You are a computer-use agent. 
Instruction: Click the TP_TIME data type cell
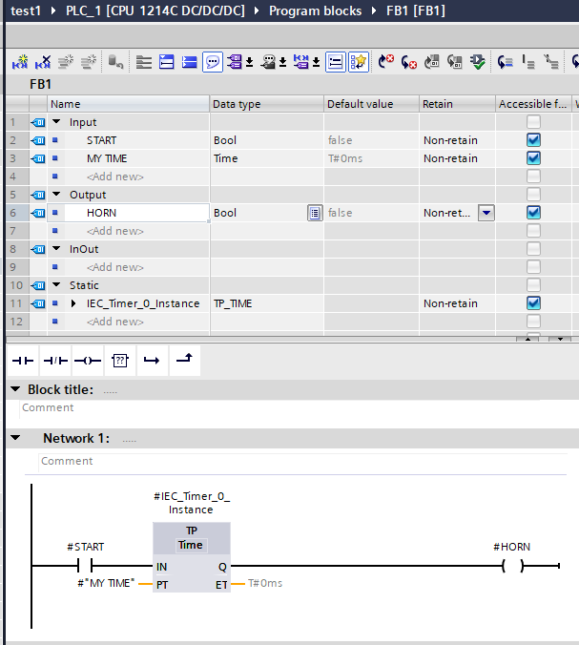pos(267,303)
